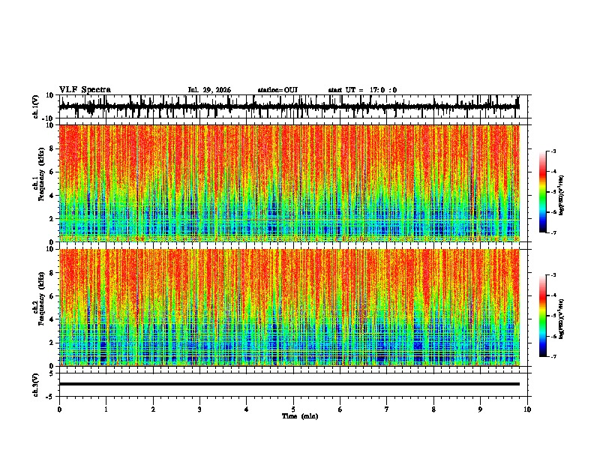Click the "8" kHz tick on ch.2 spectrogram
This screenshot has width=594, height=459.
[52, 273]
